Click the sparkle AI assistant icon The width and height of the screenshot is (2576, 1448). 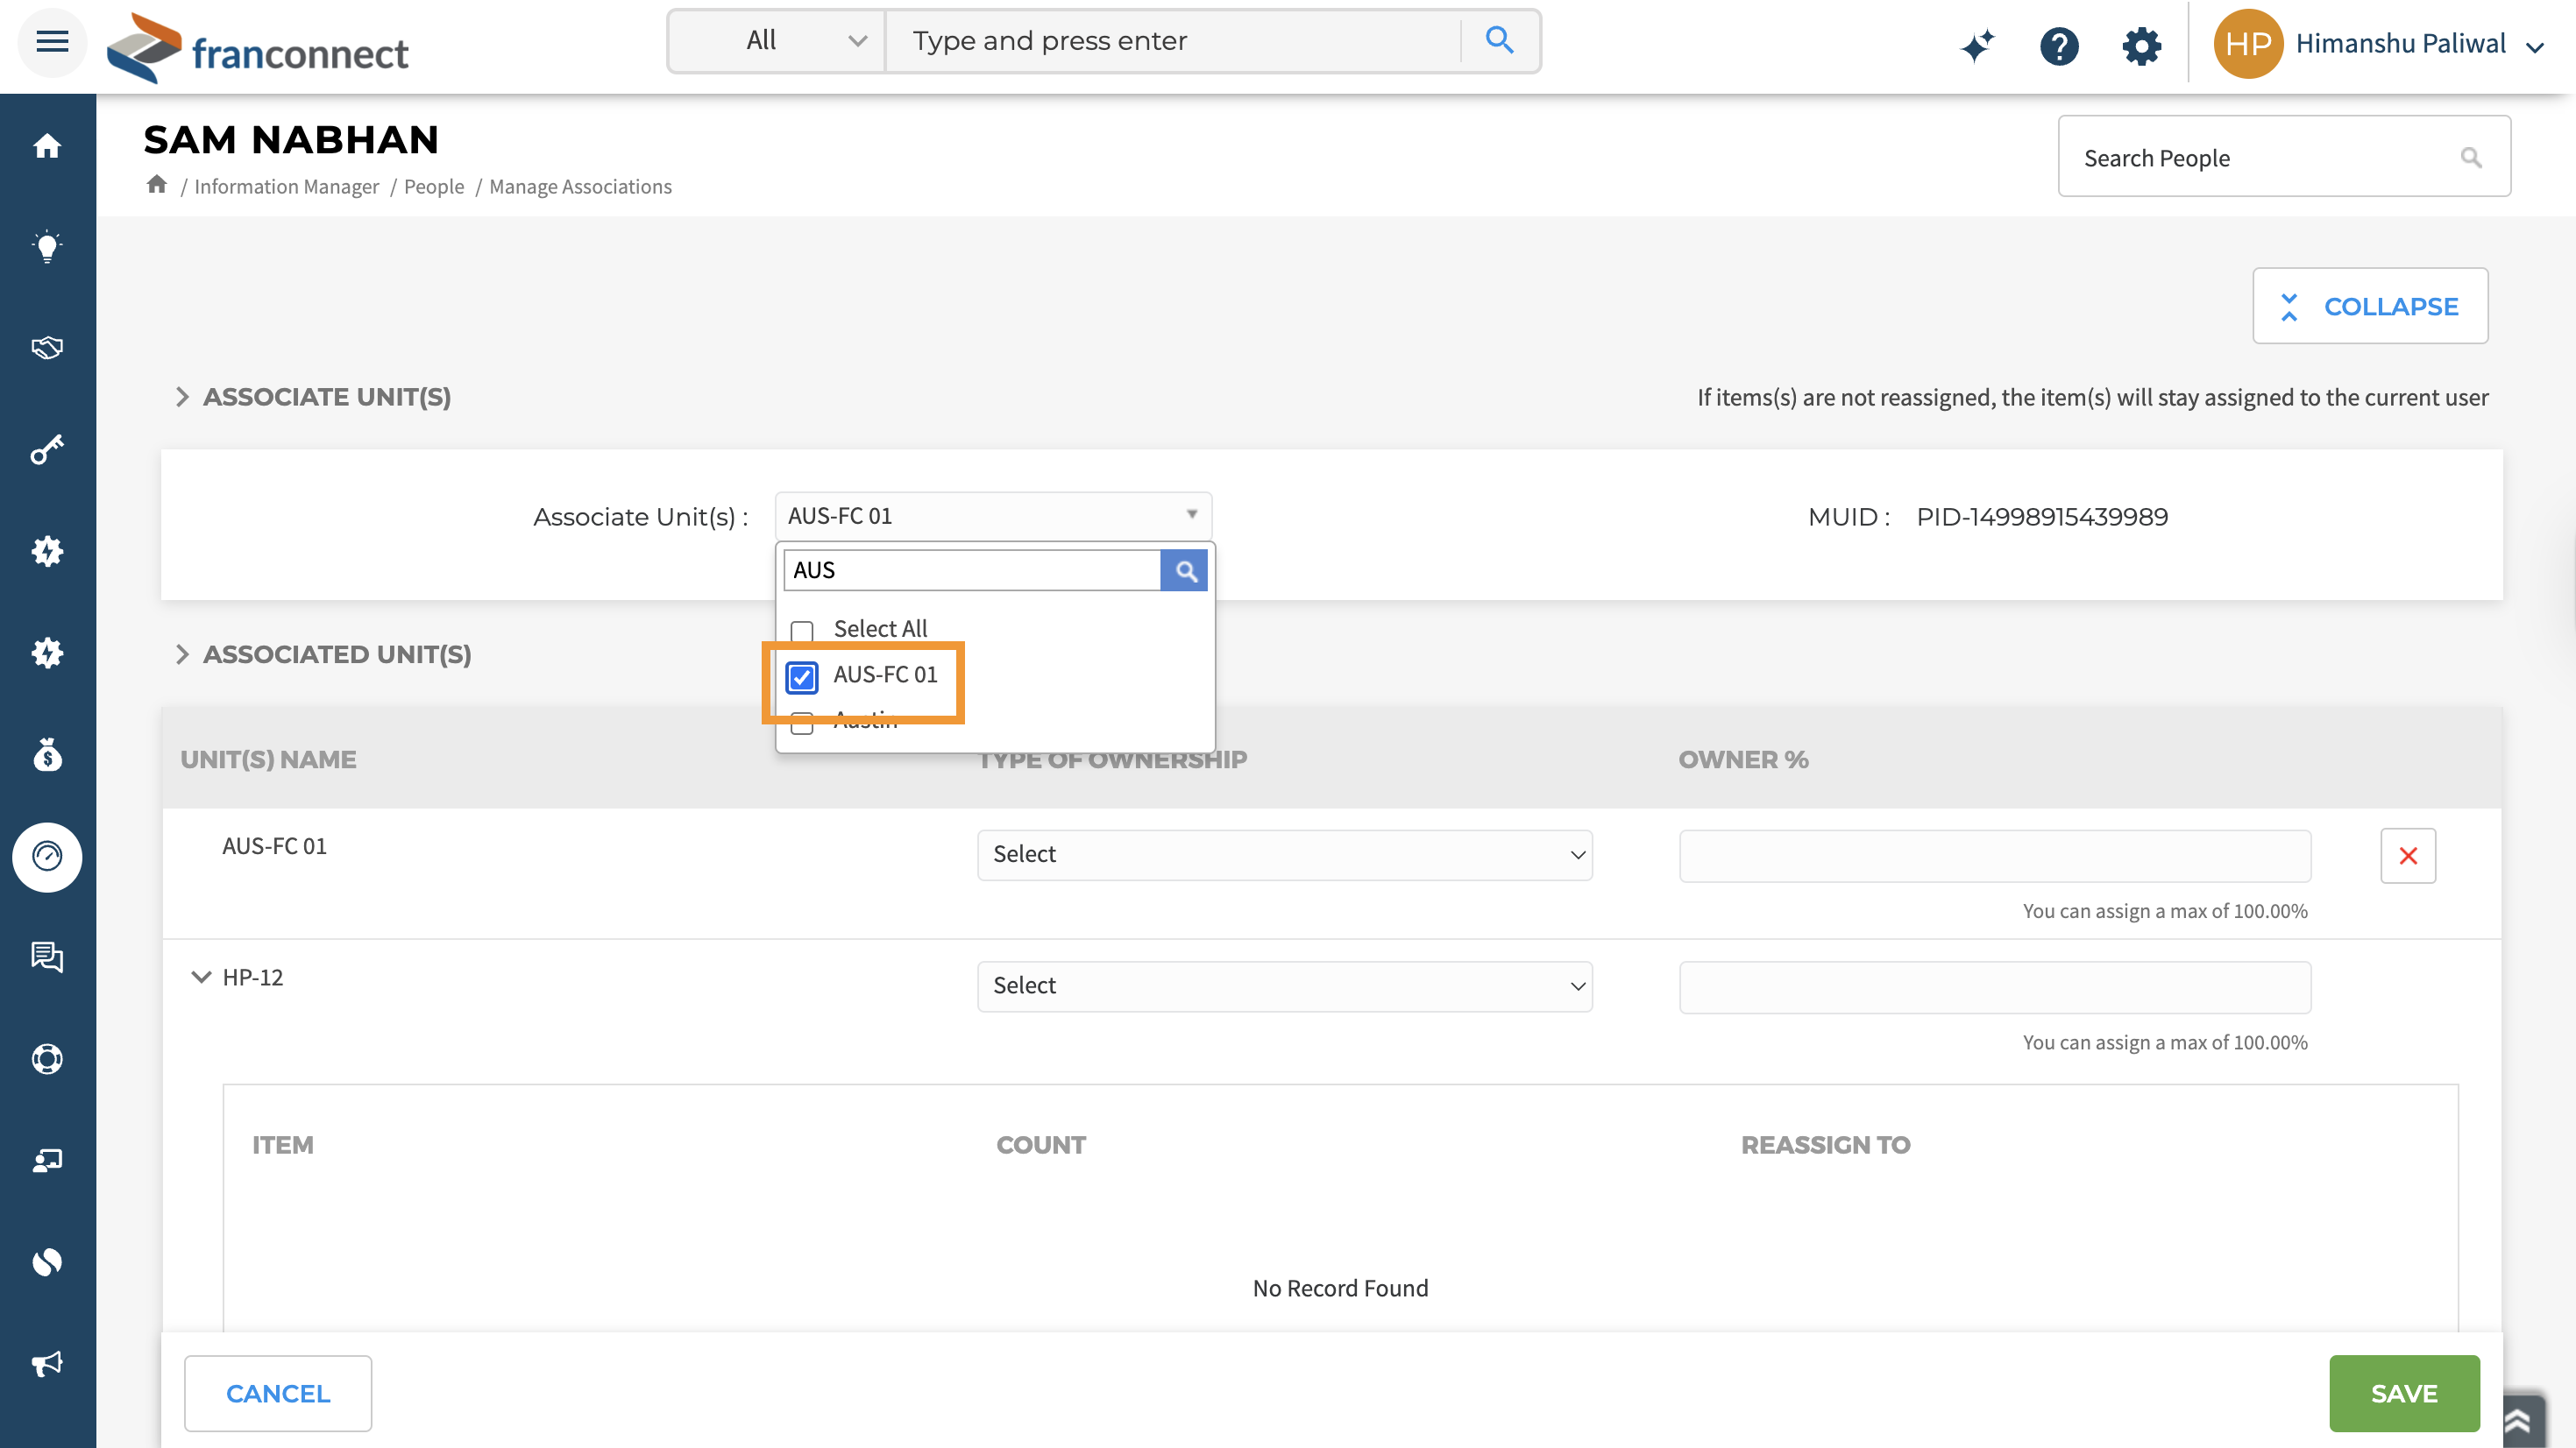pos(1977,45)
